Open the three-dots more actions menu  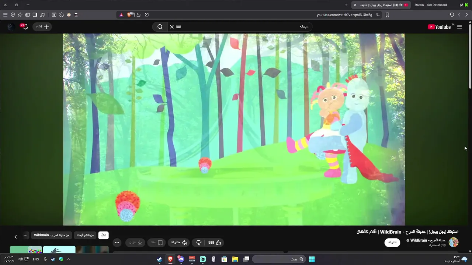(x=117, y=243)
